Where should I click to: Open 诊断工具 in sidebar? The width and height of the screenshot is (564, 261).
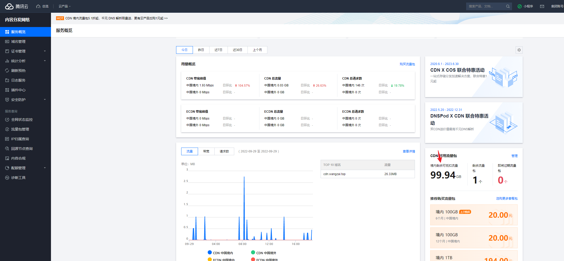pyautogui.click(x=18, y=178)
